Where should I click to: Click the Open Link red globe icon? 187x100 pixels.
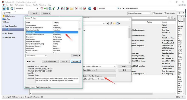(x=67, y=9)
